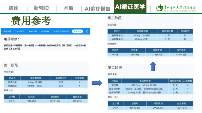Click the right-pointing blue arrow
The height and width of the screenshot is (113, 202).
[97, 83]
